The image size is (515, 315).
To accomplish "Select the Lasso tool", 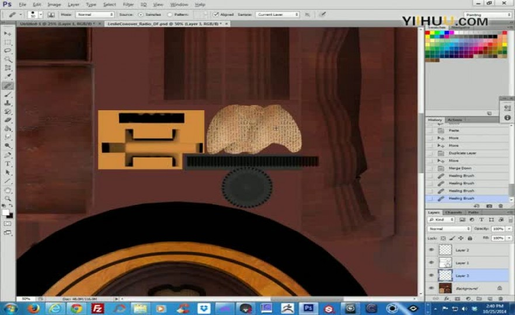I will point(8,51).
